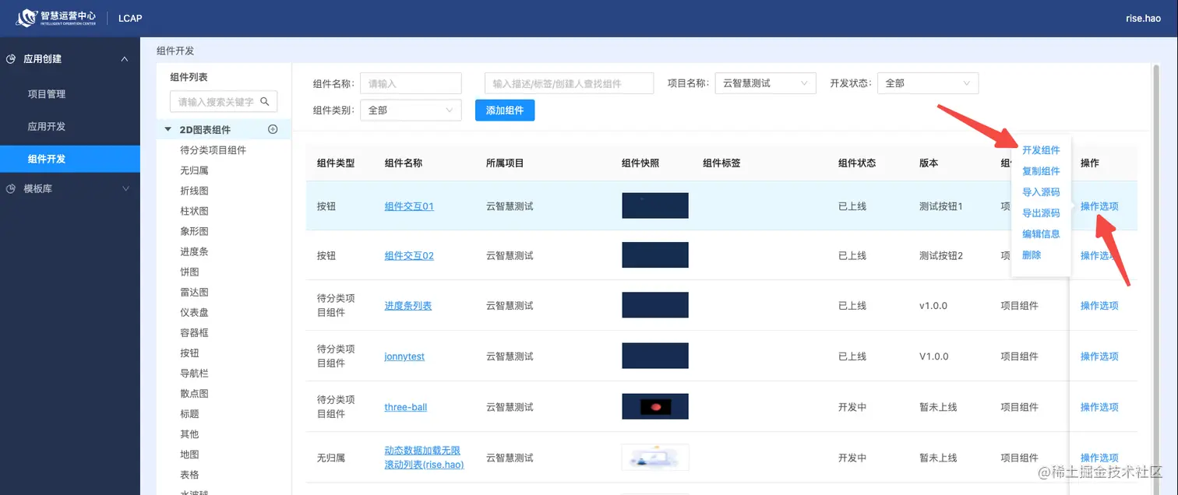Click the 模板库 sidebar icon

click(x=12, y=189)
